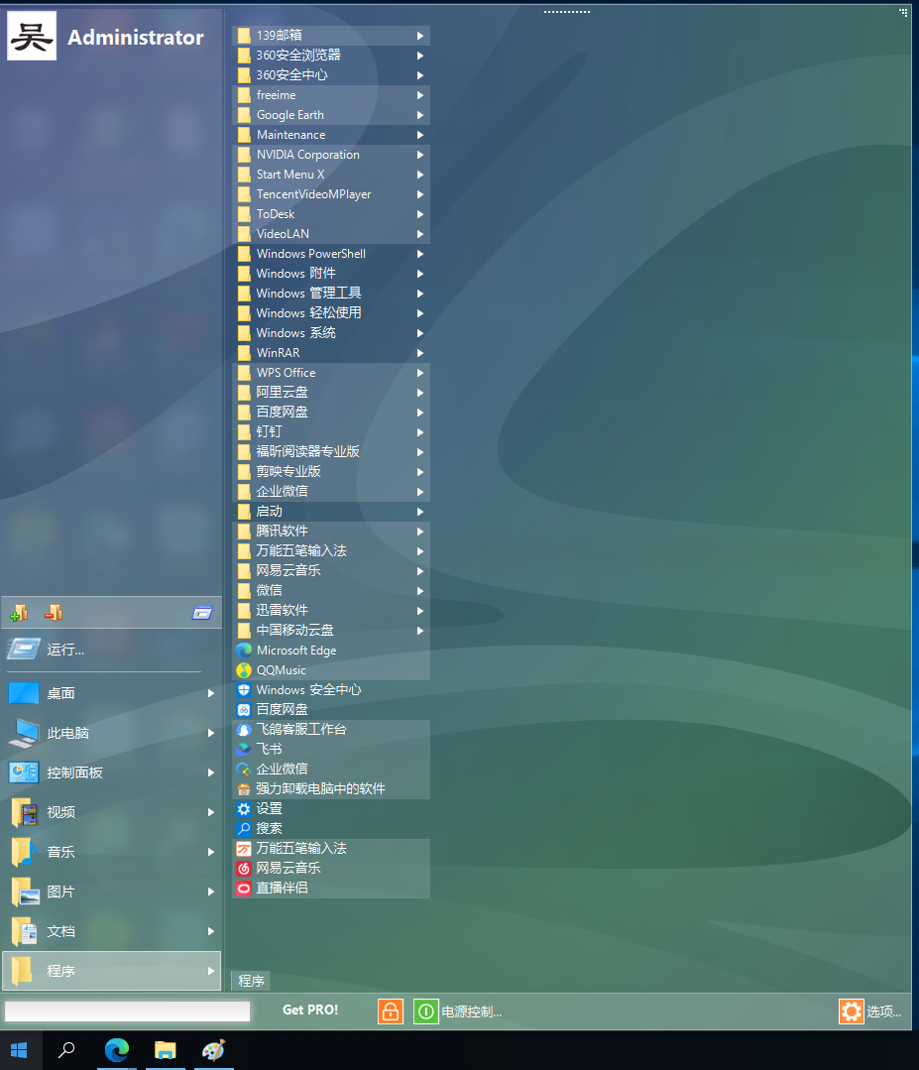919x1070 pixels.
Task: Launch 飞鸽客服工作台 from the list
Action: click(x=300, y=729)
